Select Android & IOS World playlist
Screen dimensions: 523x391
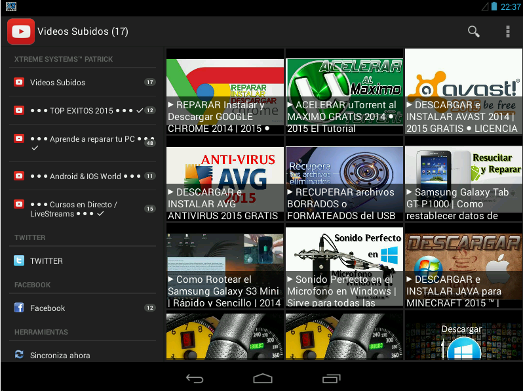[x=83, y=176]
